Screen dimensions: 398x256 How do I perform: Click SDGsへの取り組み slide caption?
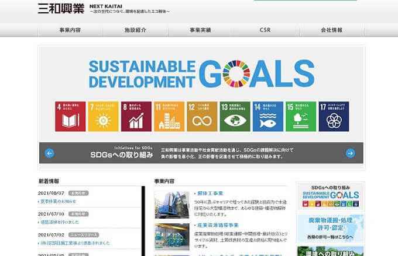pyautogui.click(x=122, y=155)
